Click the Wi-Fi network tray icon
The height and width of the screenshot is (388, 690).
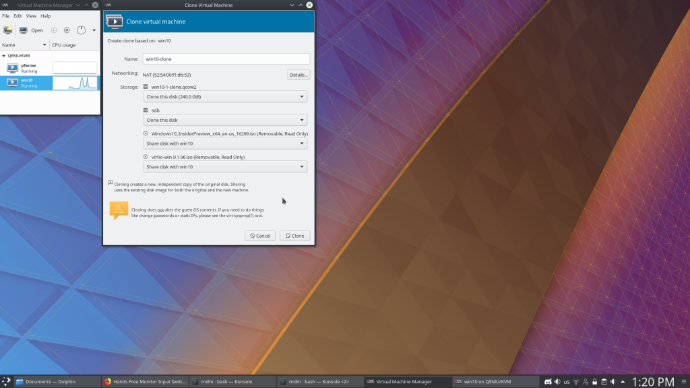pyautogui.click(x=576, y=382)
